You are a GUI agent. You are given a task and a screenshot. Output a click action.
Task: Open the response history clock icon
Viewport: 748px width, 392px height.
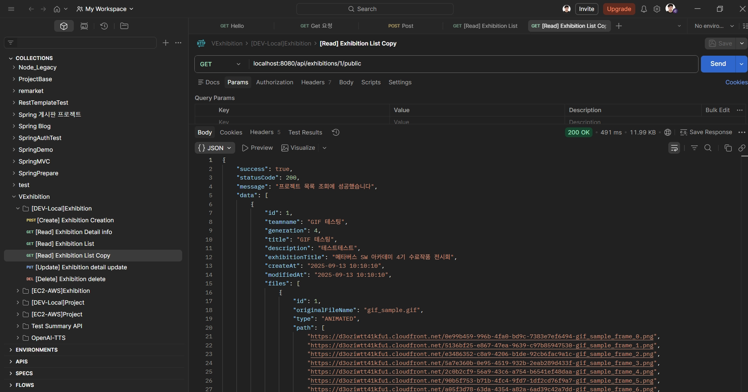(335, 132)
